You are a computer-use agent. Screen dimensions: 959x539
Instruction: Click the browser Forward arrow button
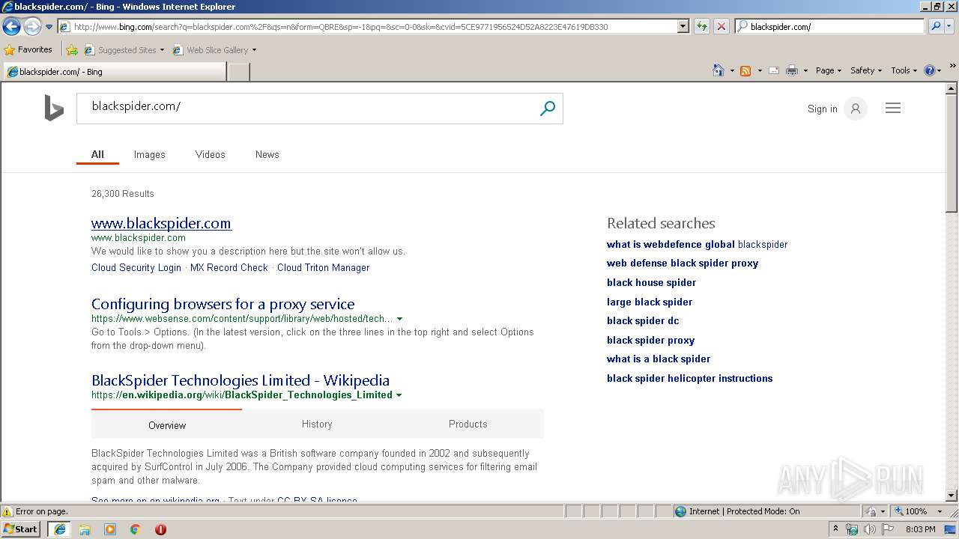click(x=32, y=26)
